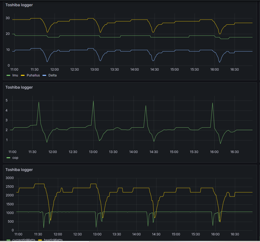The height and width of the screenshot is (242, 260).
Task: Isolate the Puhallus series via its legend label
Action: [x=33, y=75]
